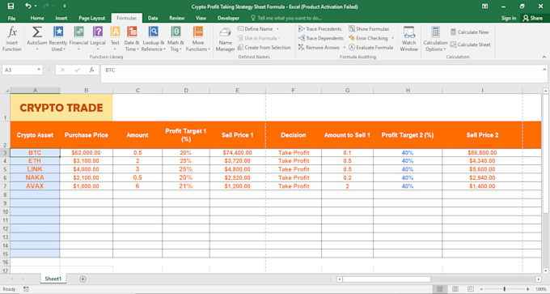550x294 pixels.
Task: Open Calculation Options menu
Action: click(435, 39)
